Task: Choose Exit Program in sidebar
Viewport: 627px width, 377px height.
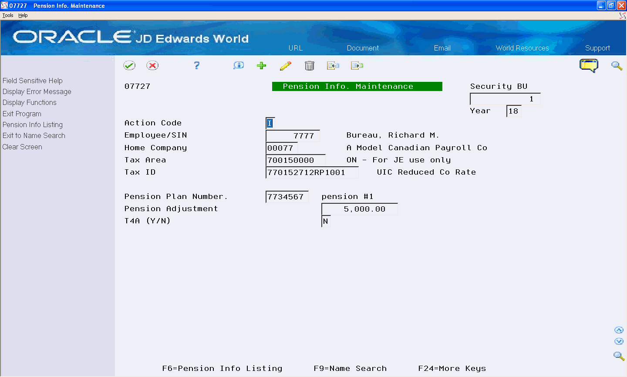Action: pos(22,114)
